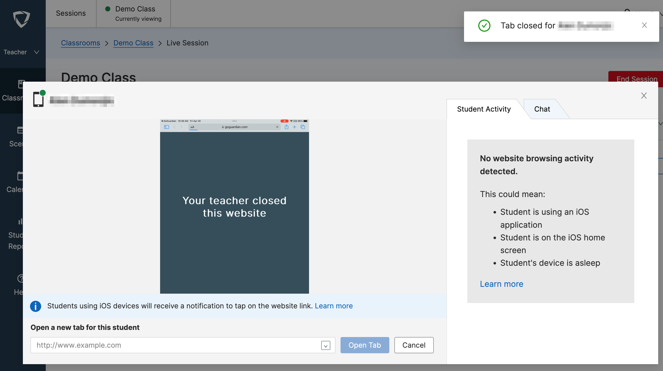Click the Open Tab button
The width and height of the screenshot is (663, 371).
tap(364, 345)
